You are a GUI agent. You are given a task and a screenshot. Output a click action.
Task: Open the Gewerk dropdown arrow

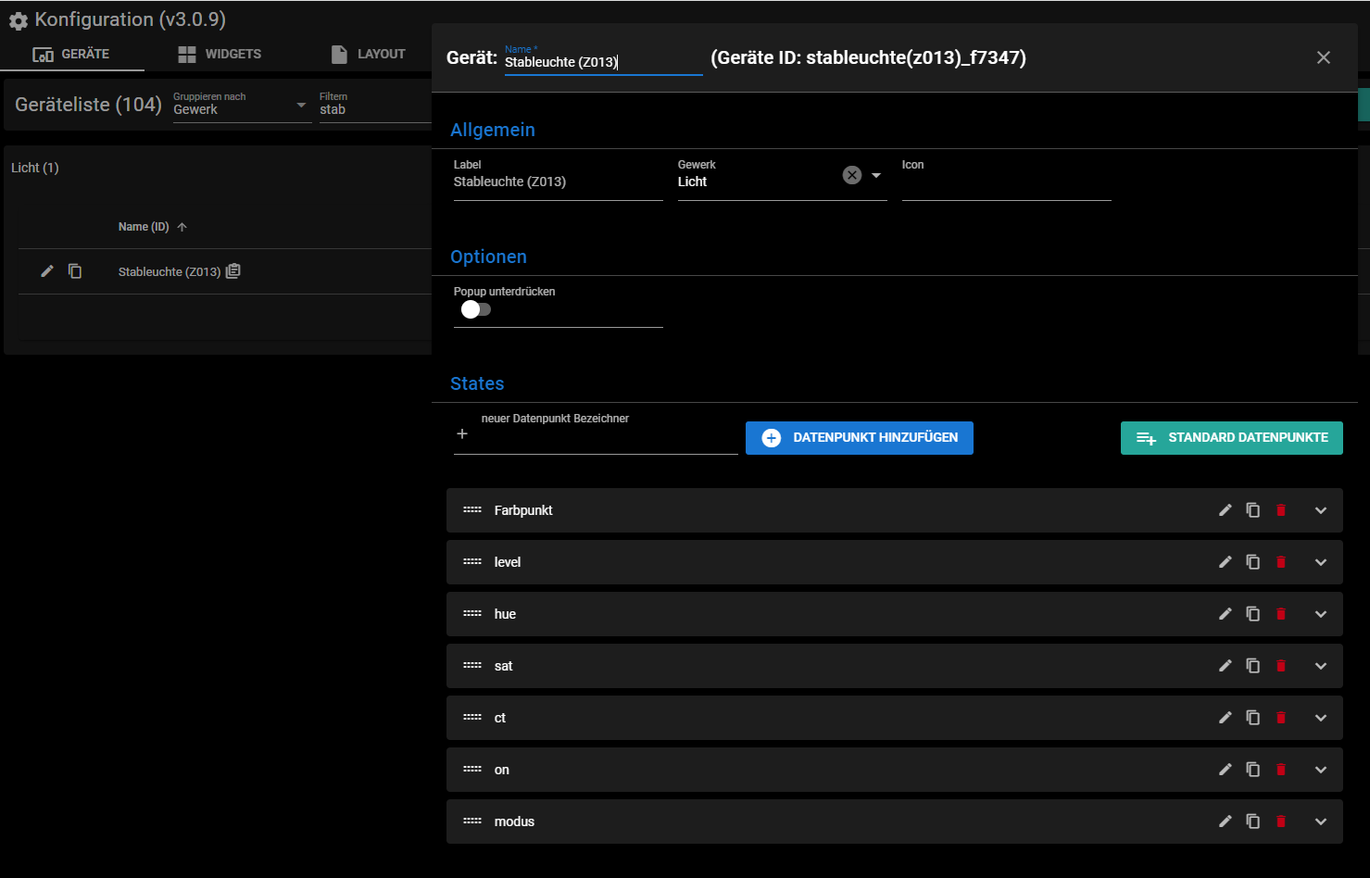pos(876,175)
